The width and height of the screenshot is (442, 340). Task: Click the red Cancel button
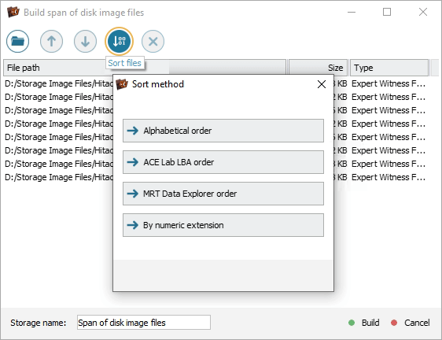[411, 323]
